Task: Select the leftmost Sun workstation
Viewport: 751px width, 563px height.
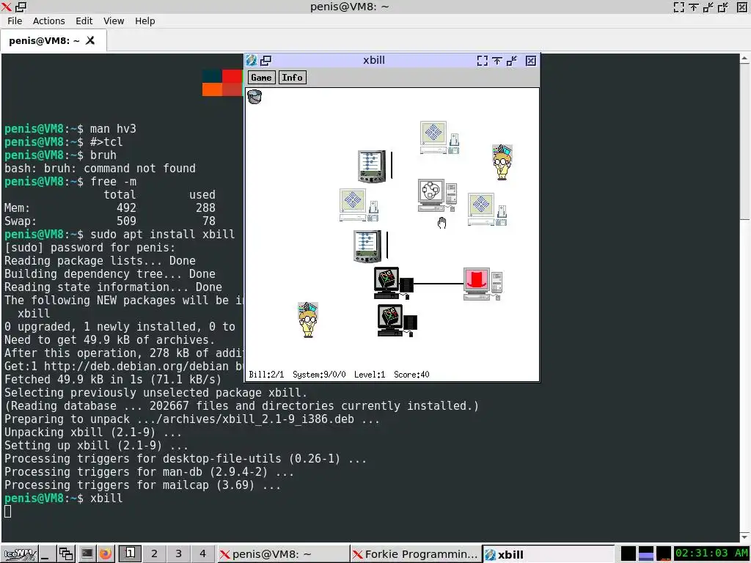Action: click(359, 205)
